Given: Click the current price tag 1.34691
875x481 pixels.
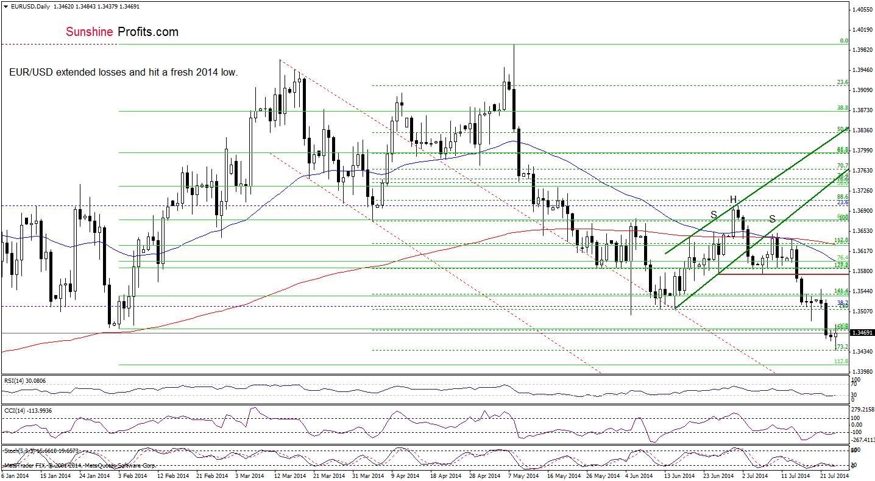Looking at the screenshot, I should pyautogui.click(x=862, y=333).
